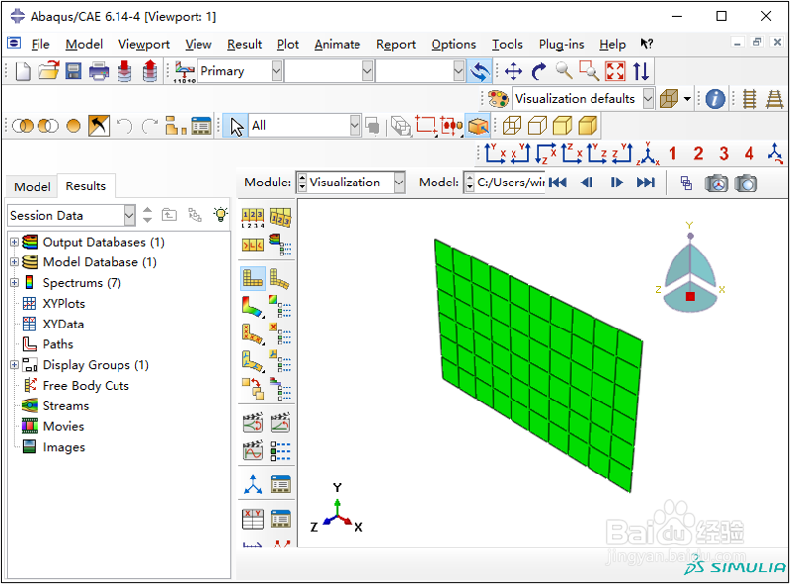Toggle the selection arrow tool
790x584 pixels.
tap(236, 126)
